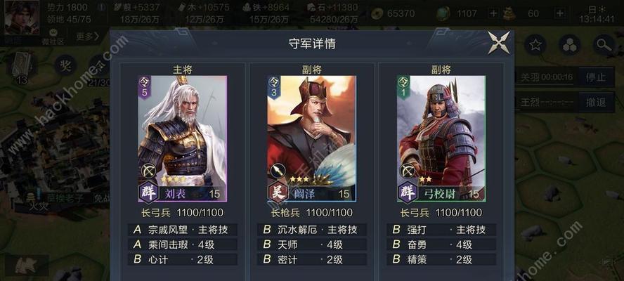Open the card deck icon showing 13
This screenshot has height=281, width=624.
tap(22, 67)
